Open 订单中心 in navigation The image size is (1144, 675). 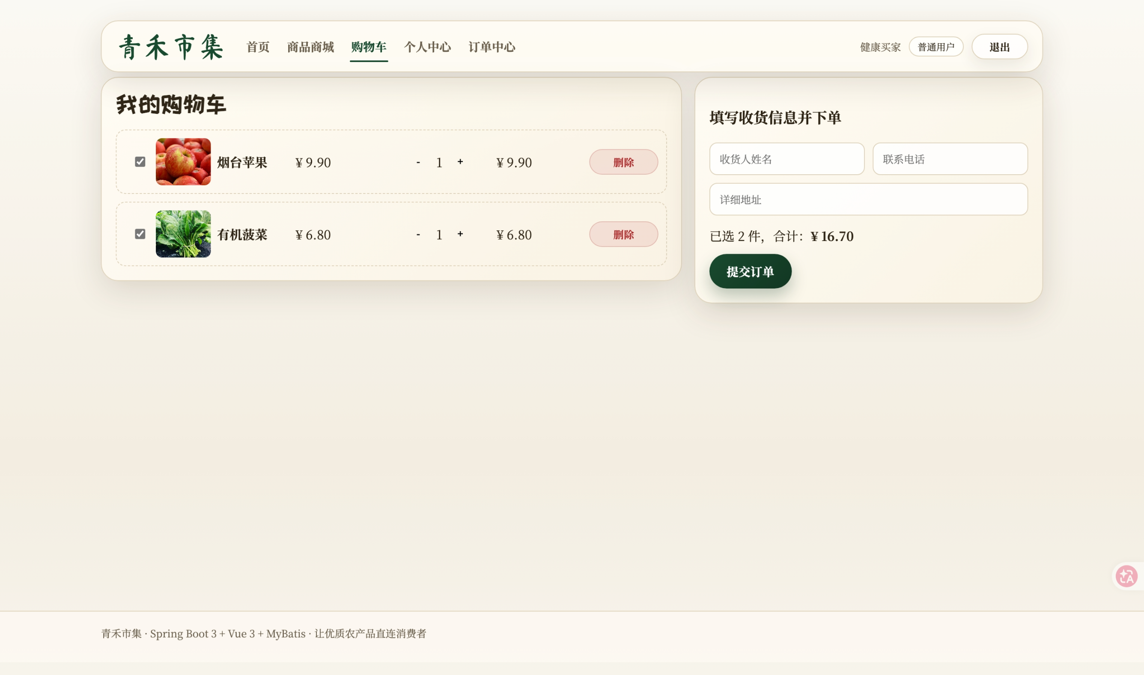[x=492, y=47]
